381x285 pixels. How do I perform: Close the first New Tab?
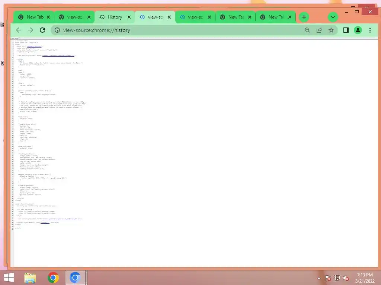point(48,17)
